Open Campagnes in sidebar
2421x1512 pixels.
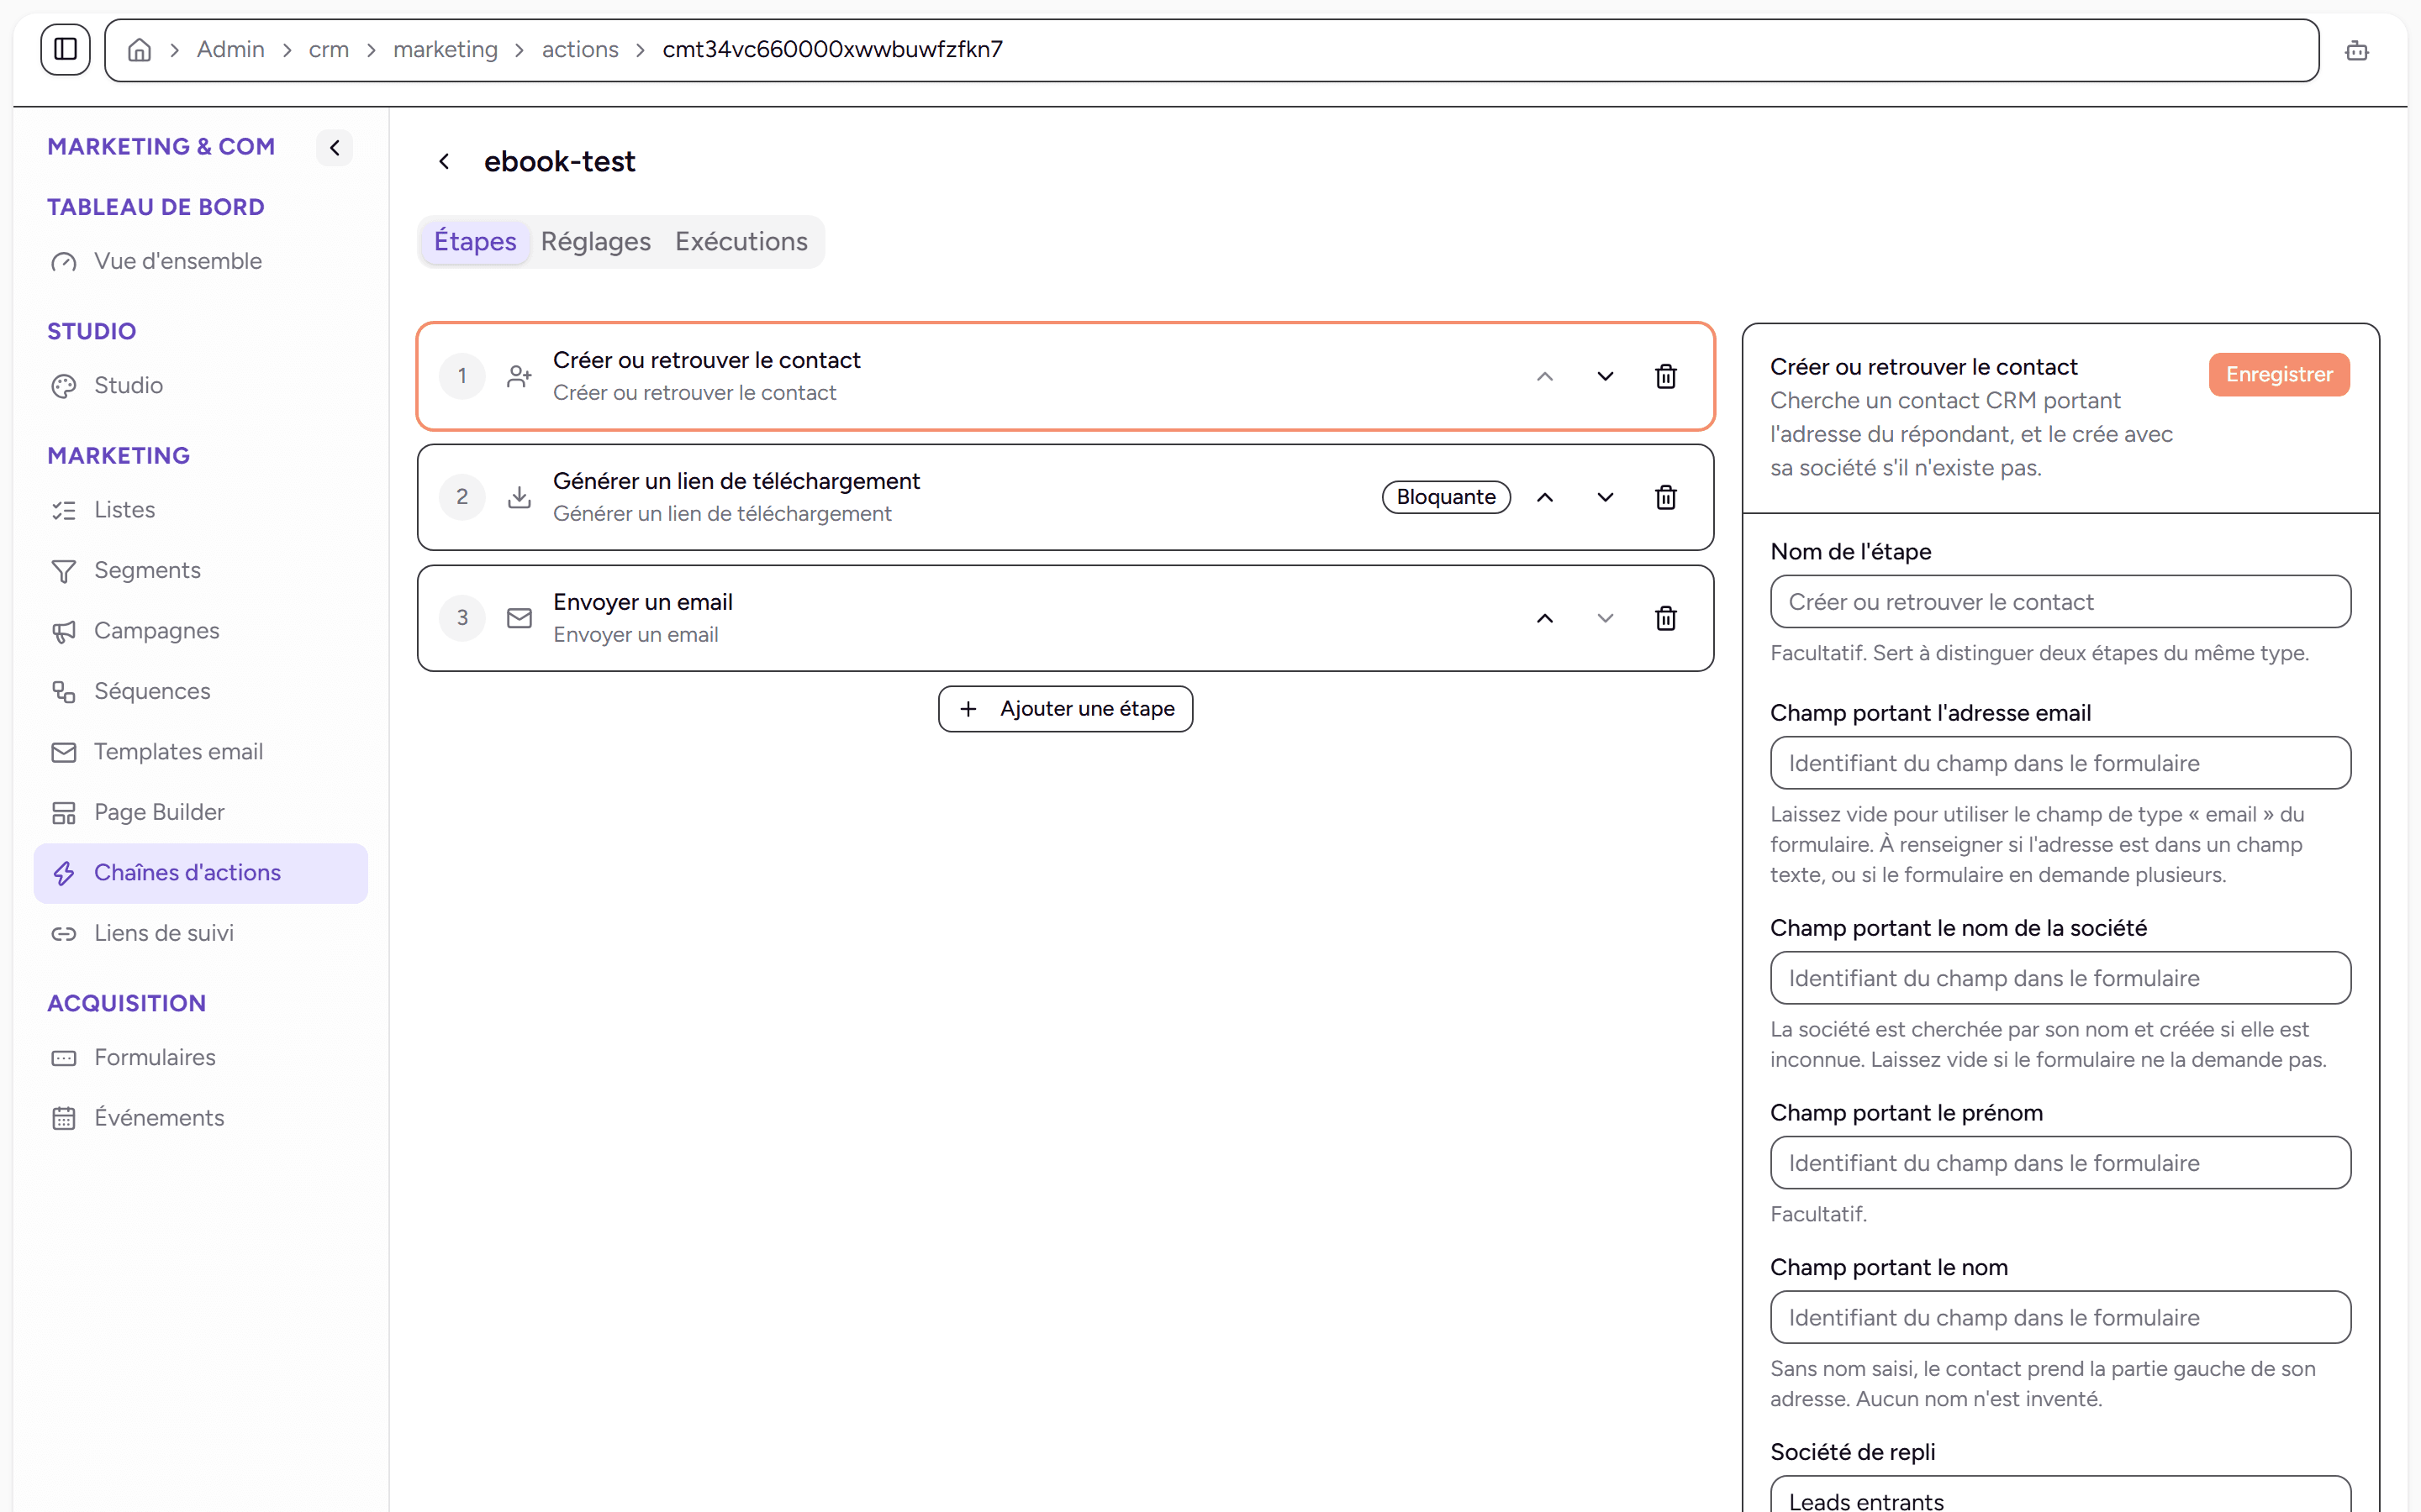point(200,631)
